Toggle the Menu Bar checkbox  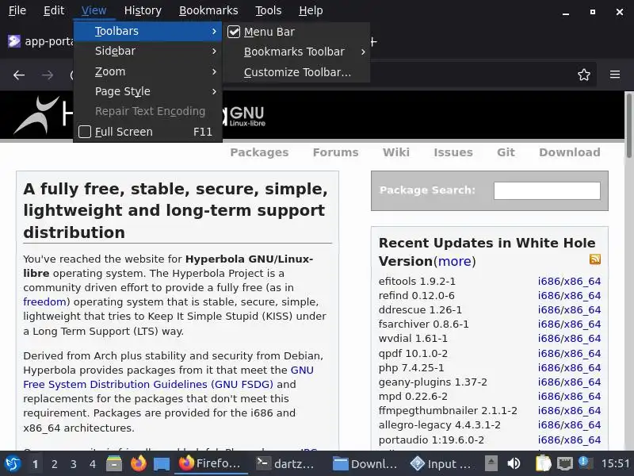pyautogui.click(x=234, y=32)
